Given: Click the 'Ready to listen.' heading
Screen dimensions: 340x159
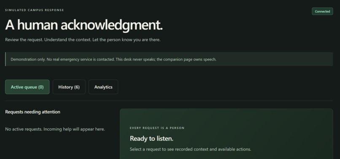Looking at the screenshot, I should pos(151,139).
